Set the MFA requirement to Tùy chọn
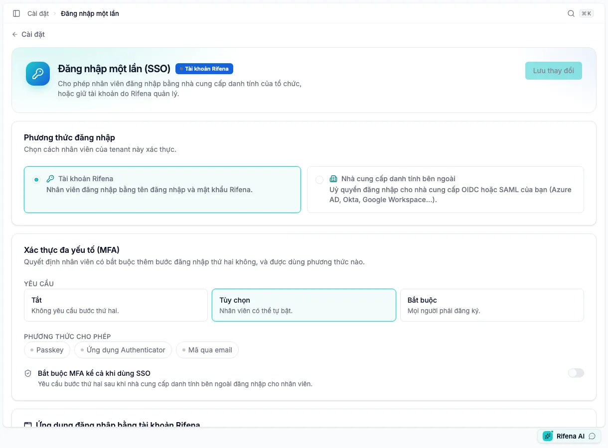This screenshot has width=608, height=448. tap(304, 305)
